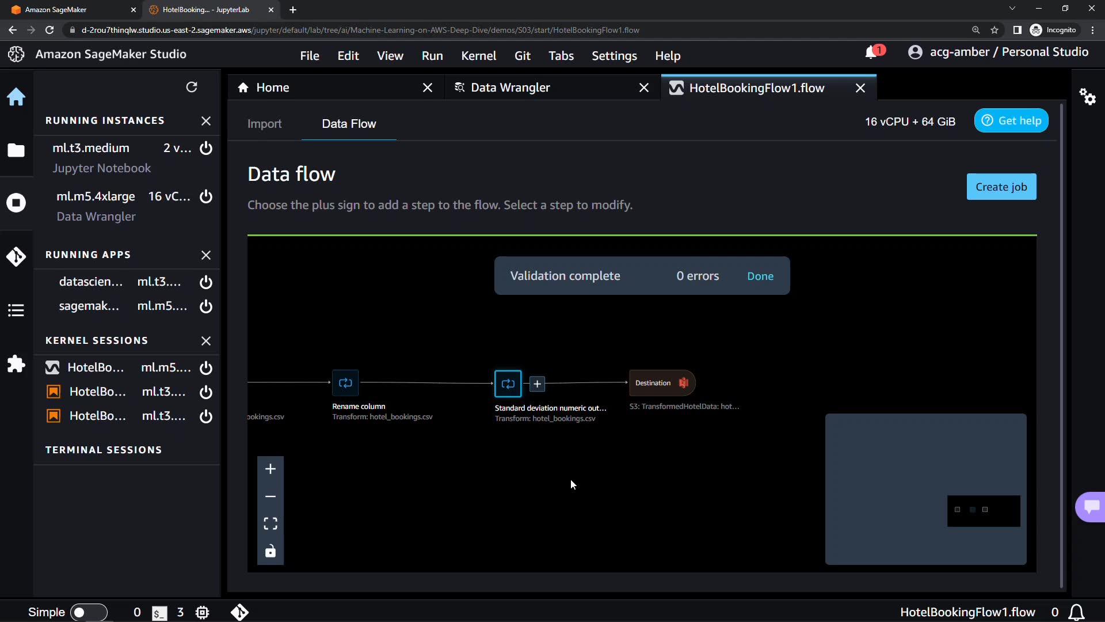Screen dimensions: 1105x622
Task: Toggle the Simple mode switch
Action: click(x=88, y=612)
